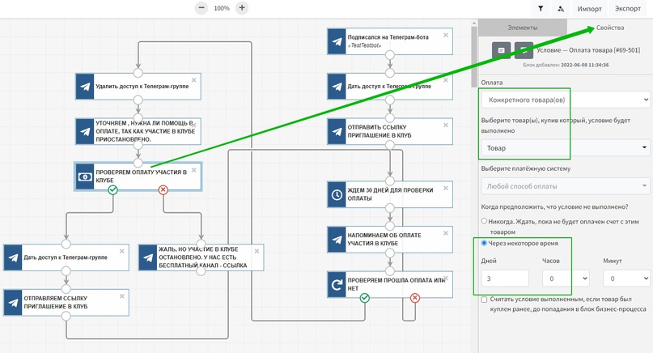Image resolution: width=653 pixels, height=353 pixels.
Task: Open the 'Конкретного товара(ов)' payment dropdown
Action: (x=566, y=100)
